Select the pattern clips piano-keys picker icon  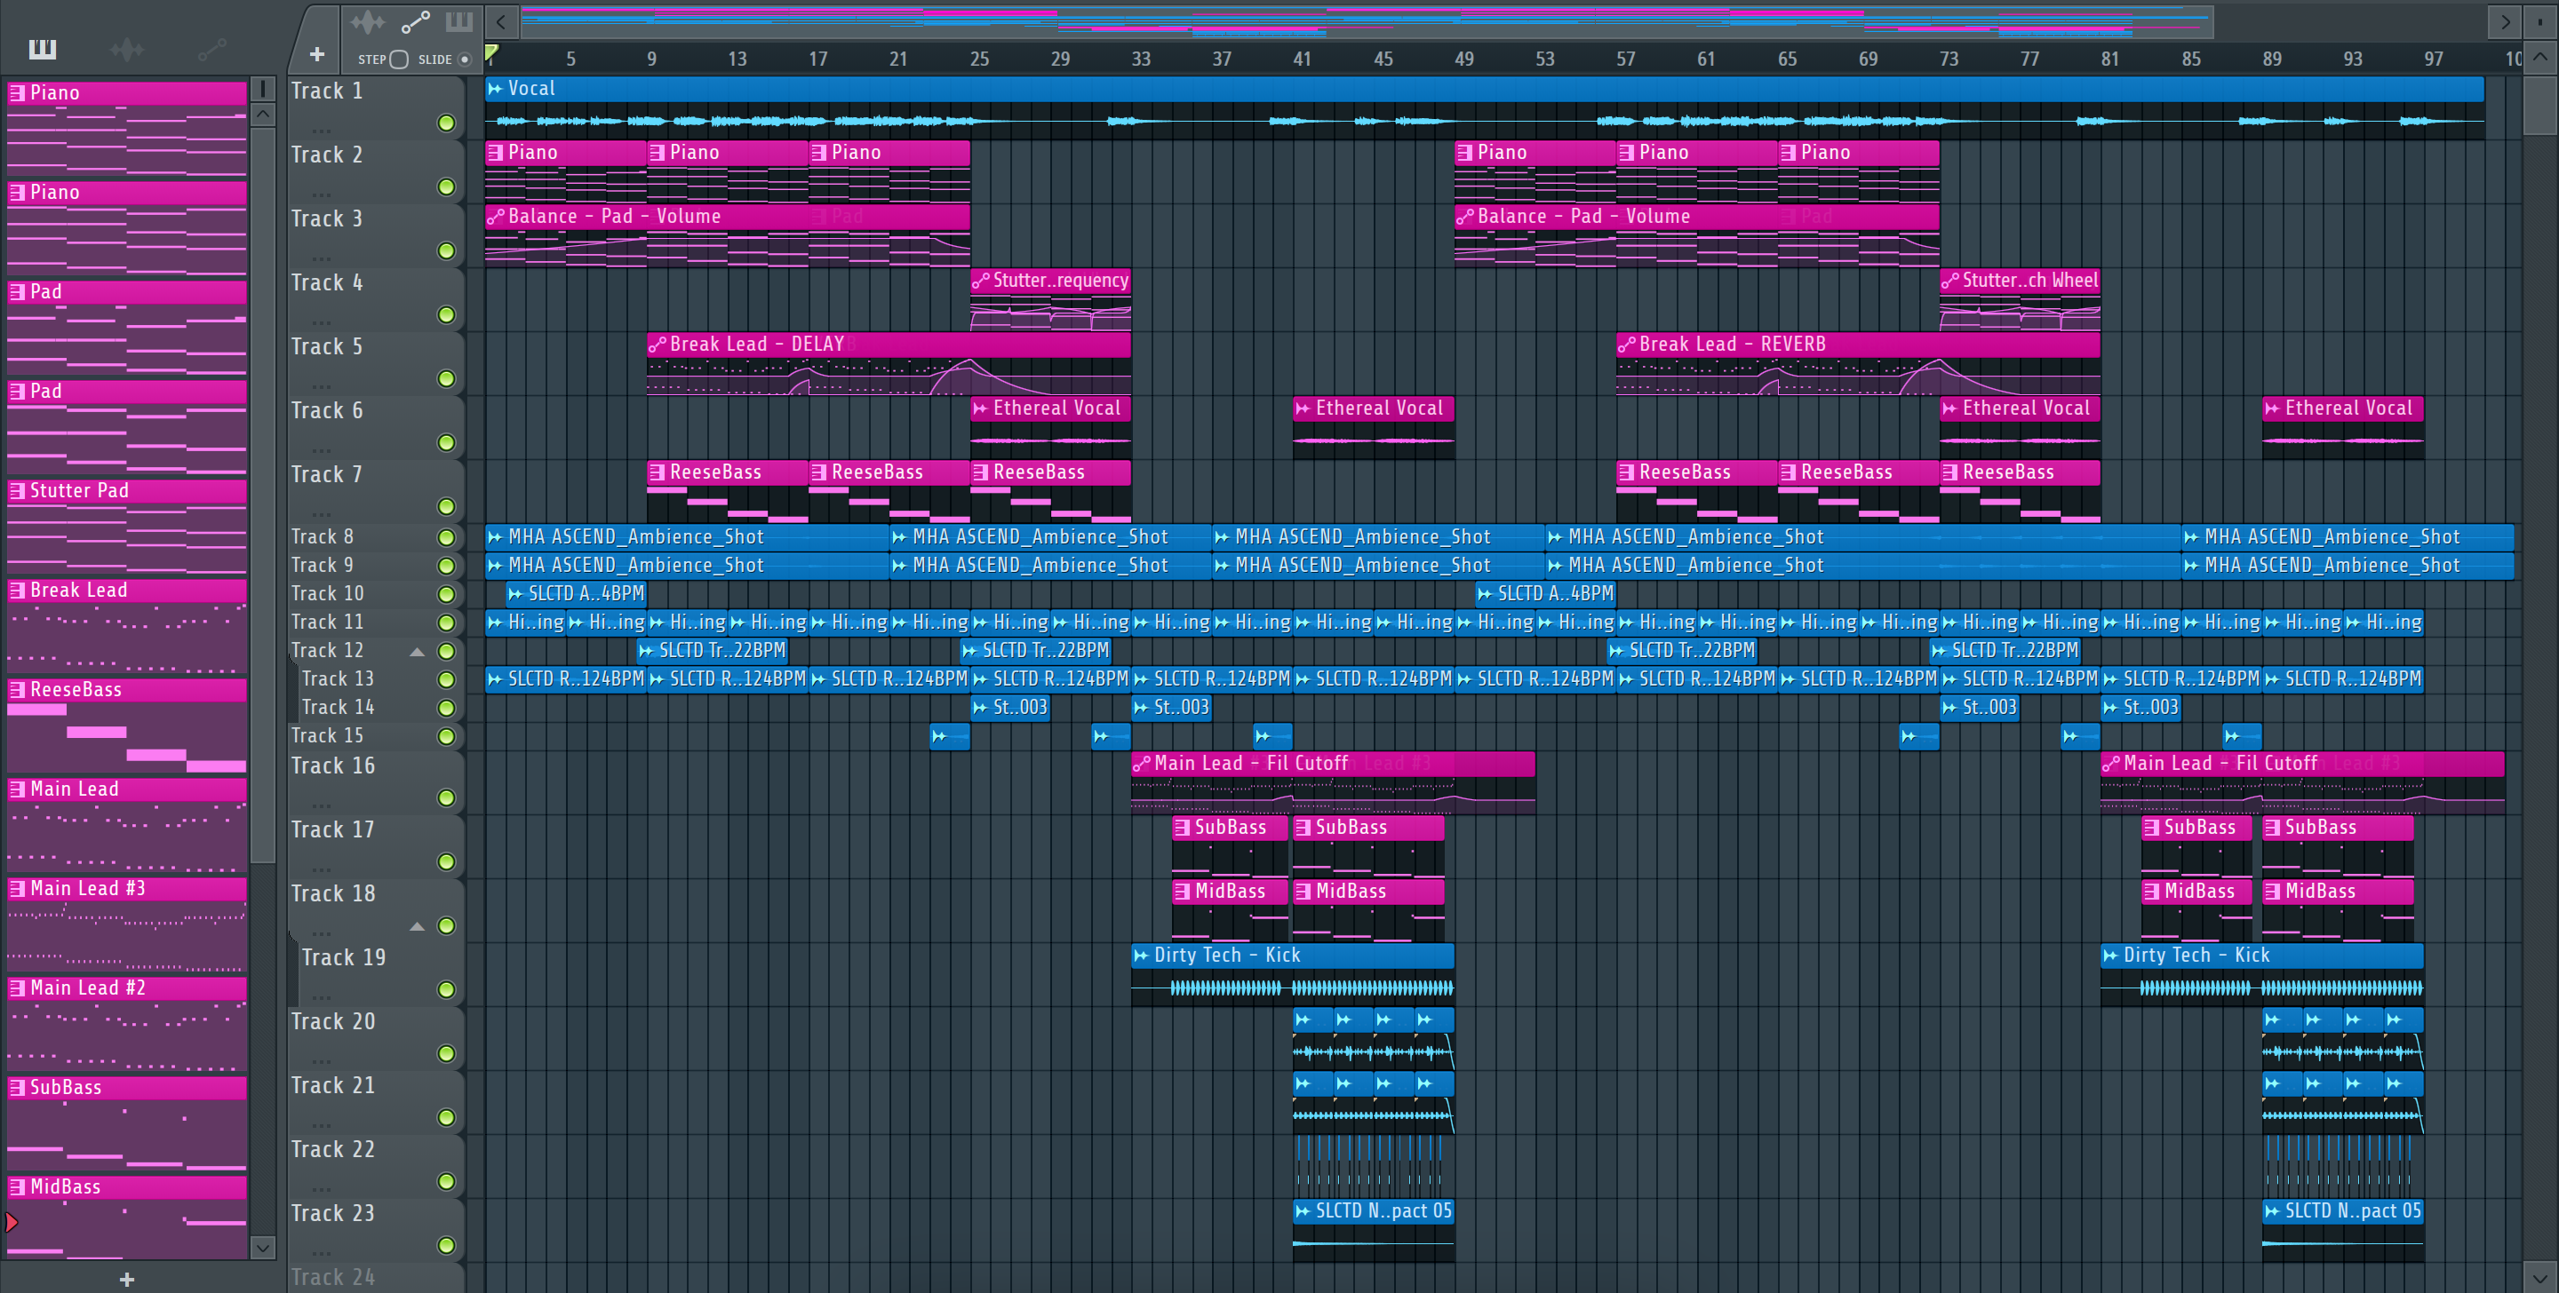tap(43, 49)
